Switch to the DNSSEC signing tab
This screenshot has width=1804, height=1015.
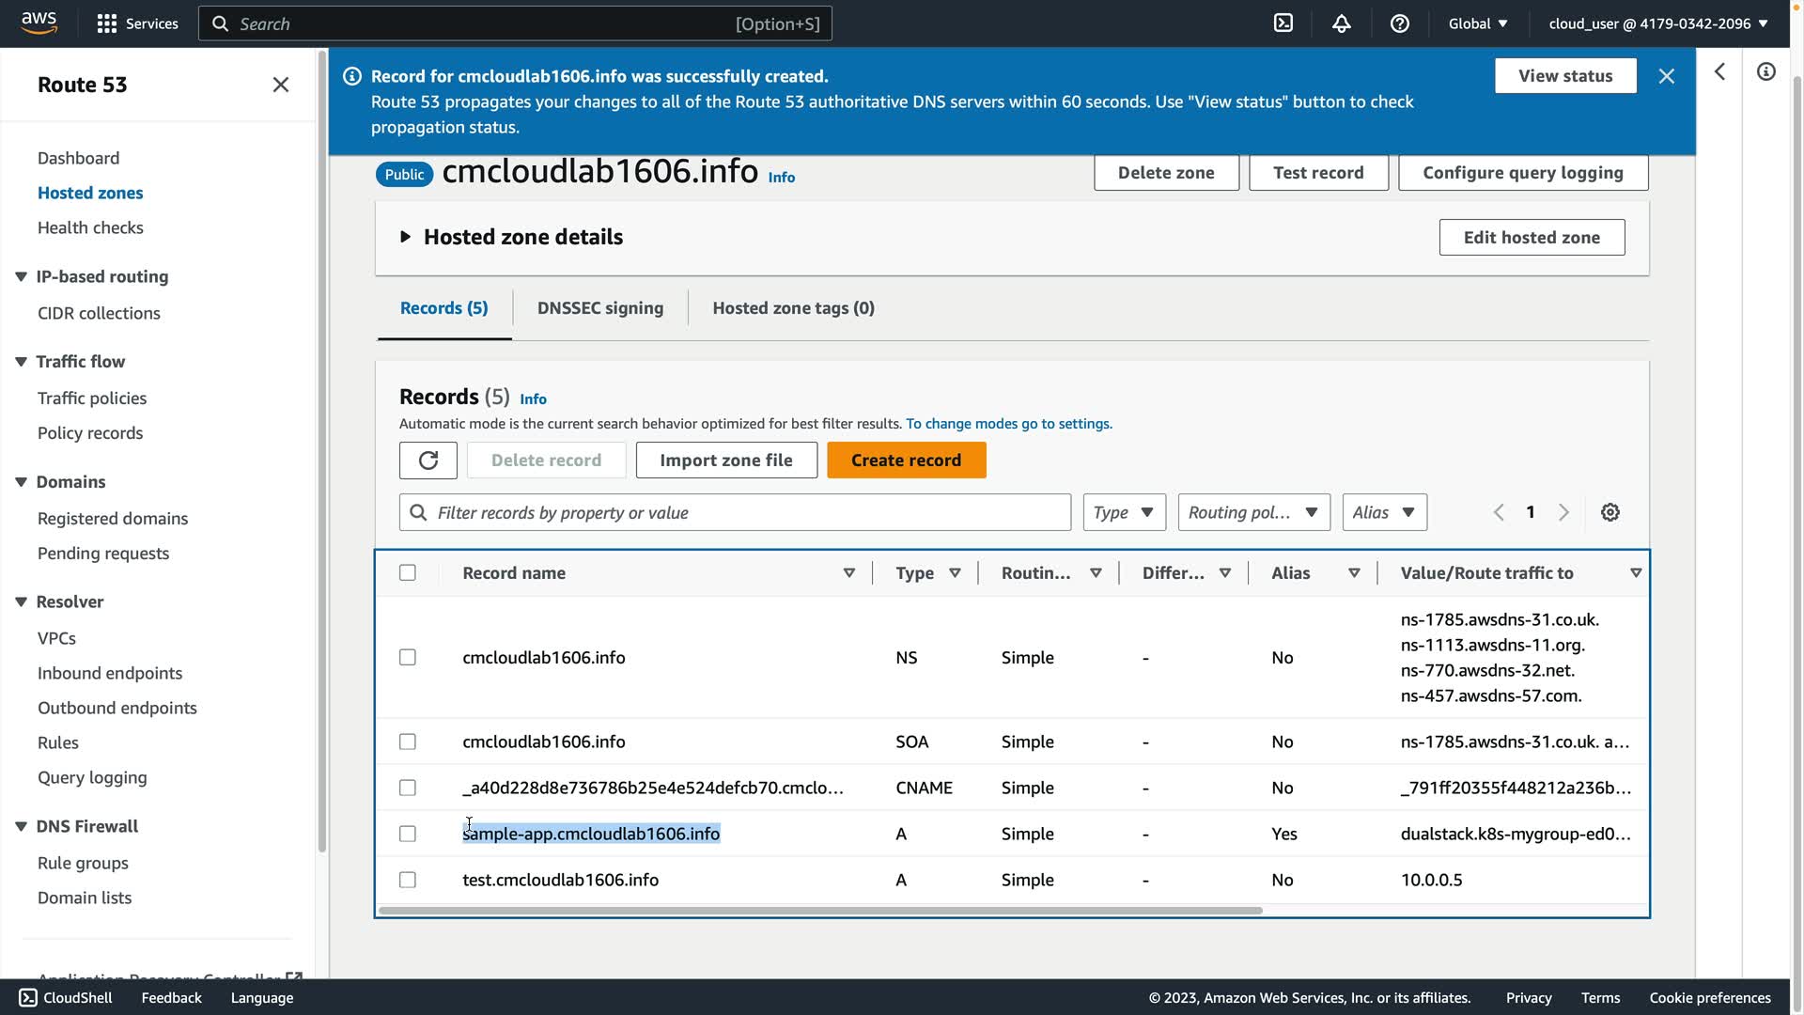click(600, 308)
